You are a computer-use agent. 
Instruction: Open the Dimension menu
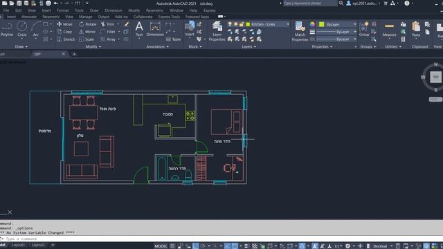(x=114, y=10)
